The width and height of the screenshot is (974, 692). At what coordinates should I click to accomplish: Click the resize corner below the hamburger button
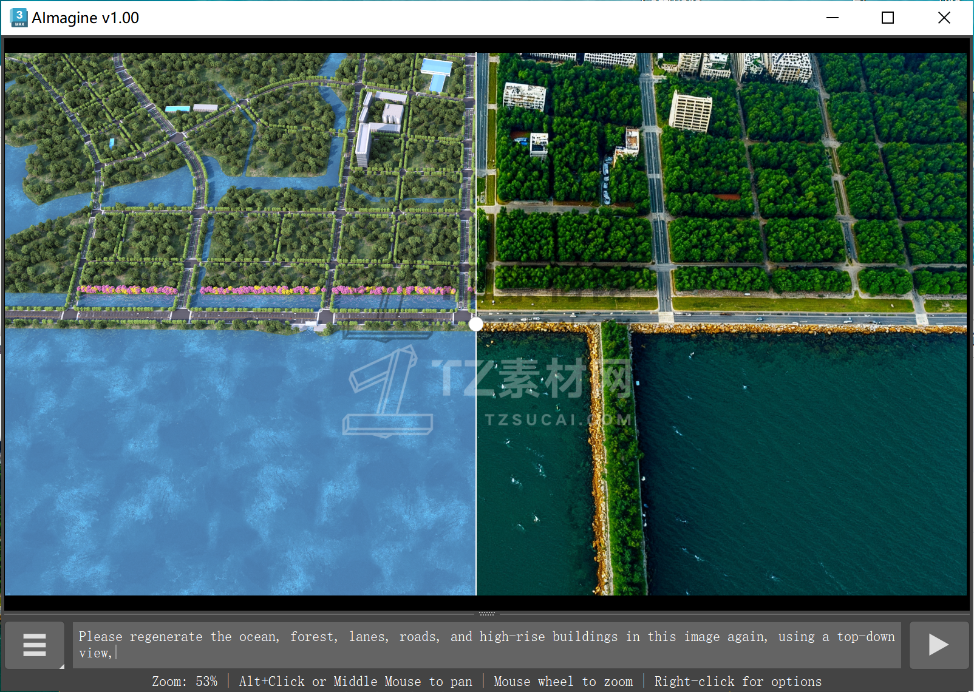[61, 666]
